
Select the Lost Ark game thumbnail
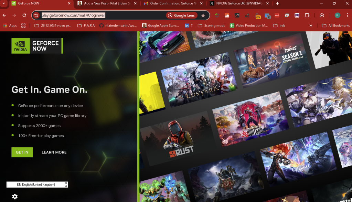199,80
